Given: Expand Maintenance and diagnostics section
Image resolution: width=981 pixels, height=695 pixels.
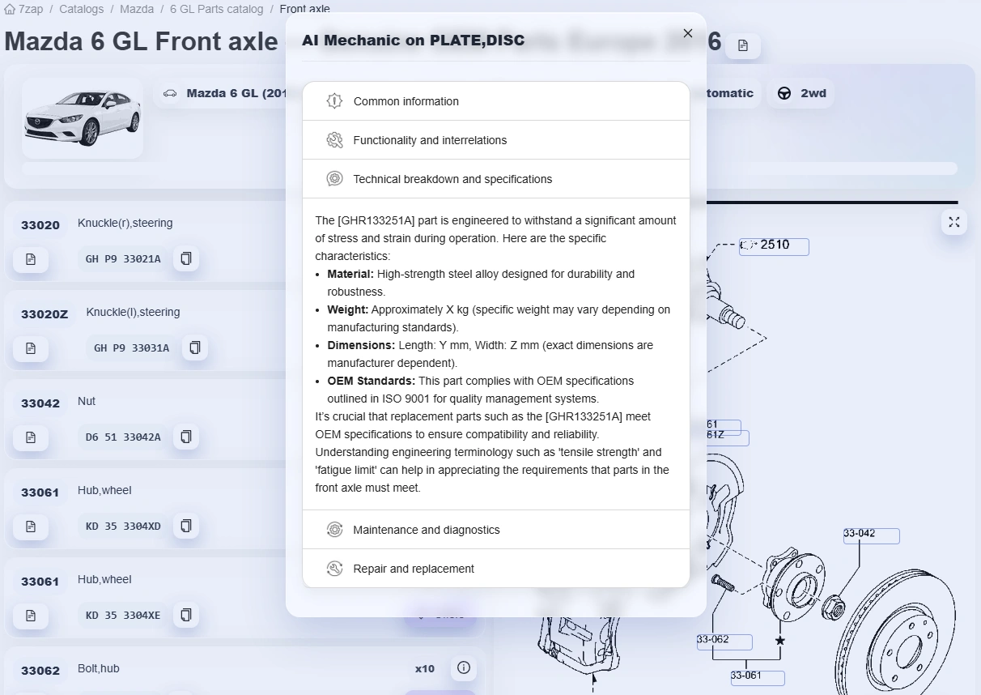Looking at the screenshot, I should click(x=495, y=530).
